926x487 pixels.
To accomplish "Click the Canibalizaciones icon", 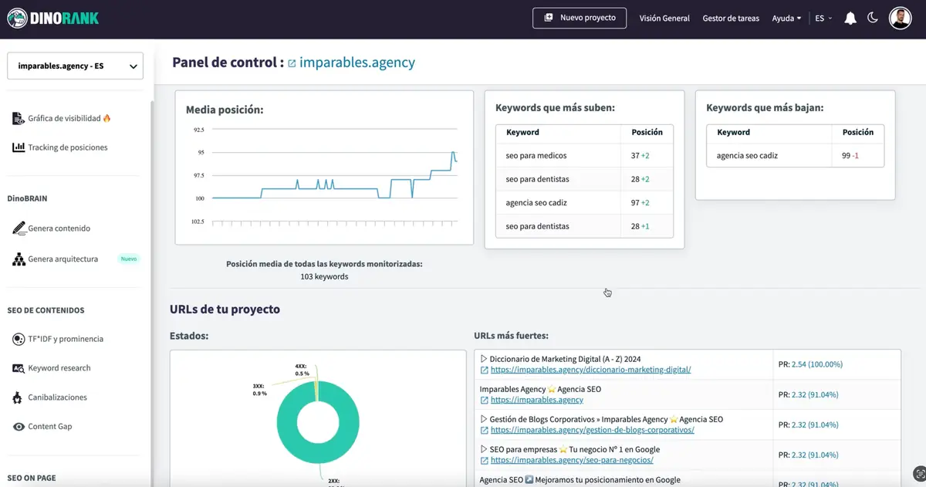I will click(x=19, y=397).
